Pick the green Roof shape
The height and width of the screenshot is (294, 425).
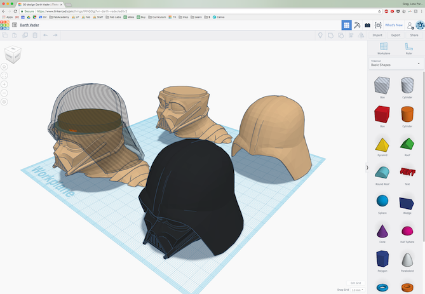[x=407, y=145]
